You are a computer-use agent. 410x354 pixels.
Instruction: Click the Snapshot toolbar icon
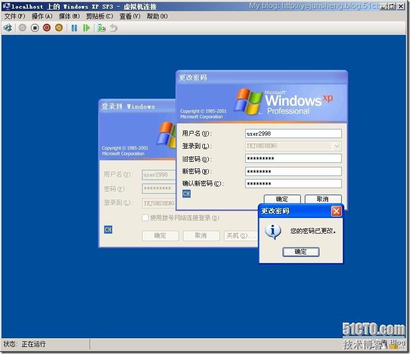coord(102,28)
